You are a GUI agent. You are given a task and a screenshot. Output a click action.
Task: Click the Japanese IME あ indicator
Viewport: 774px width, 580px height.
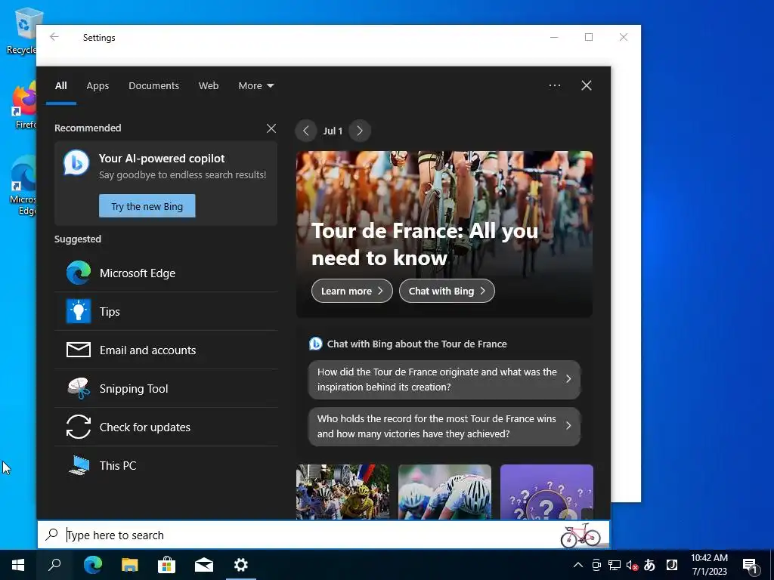(x=649, y=565)
